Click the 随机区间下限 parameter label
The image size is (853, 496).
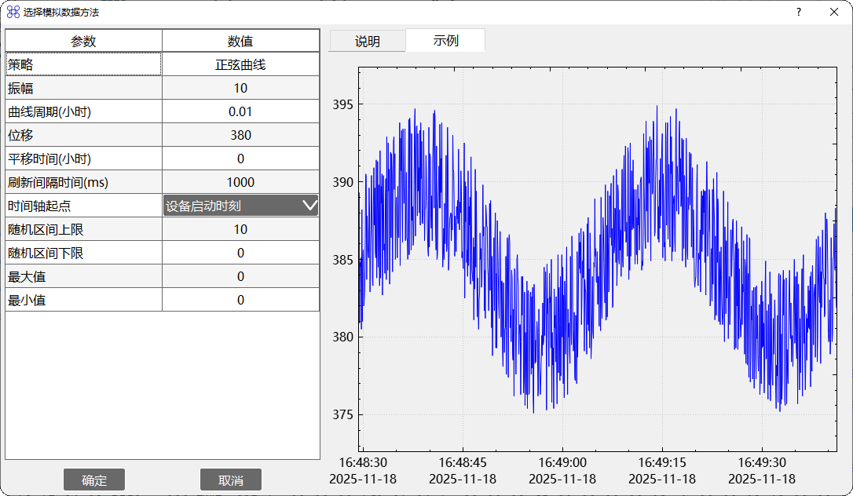[x=46, y=253]
